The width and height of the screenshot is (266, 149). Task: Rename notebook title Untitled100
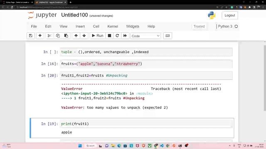pos(74,15)
